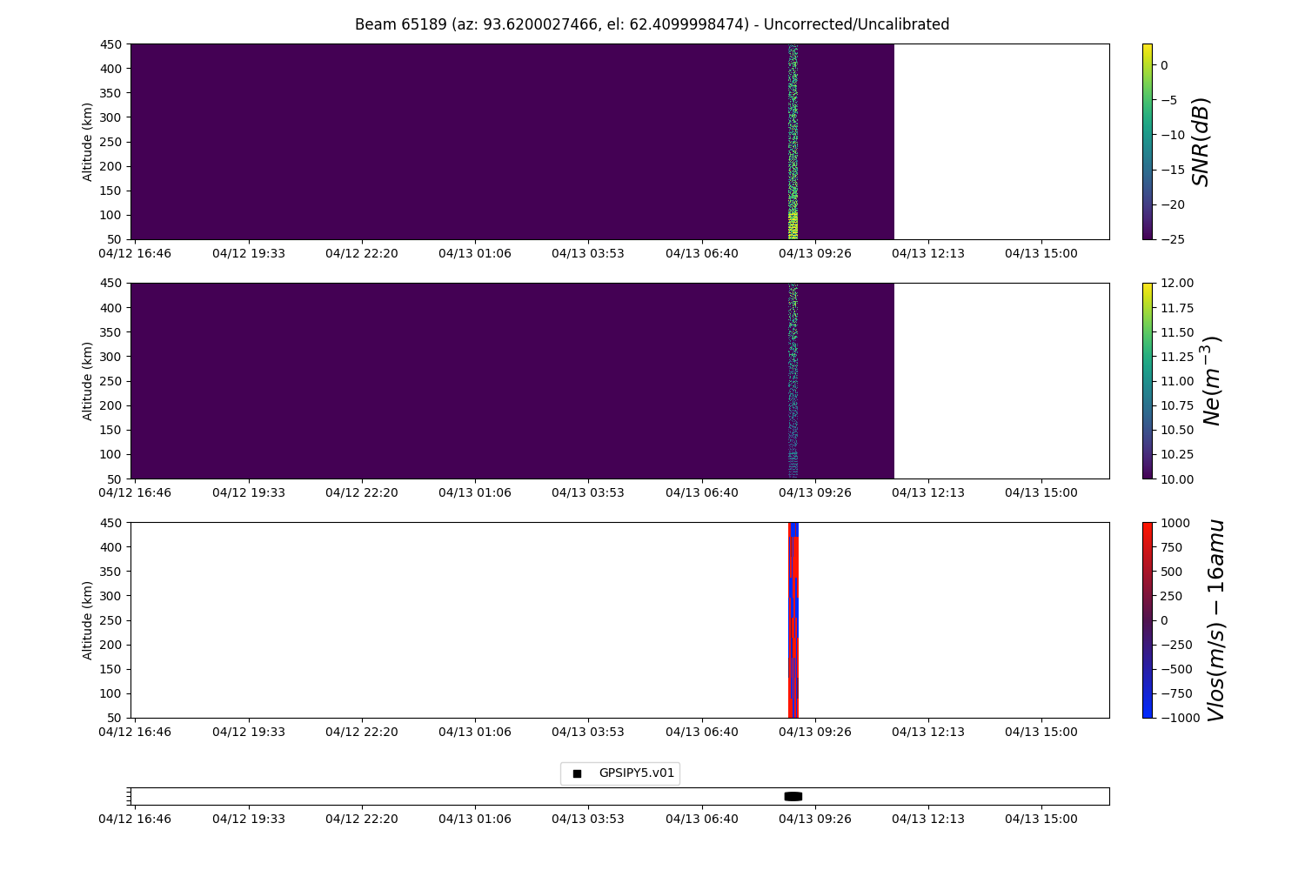This screenshot has height=870, width=1305.
Task: Click the Ne(m^-3) colorbar
Action: point(1147,380)
